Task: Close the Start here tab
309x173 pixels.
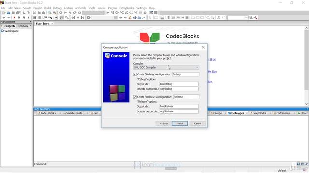Action: 52,24
